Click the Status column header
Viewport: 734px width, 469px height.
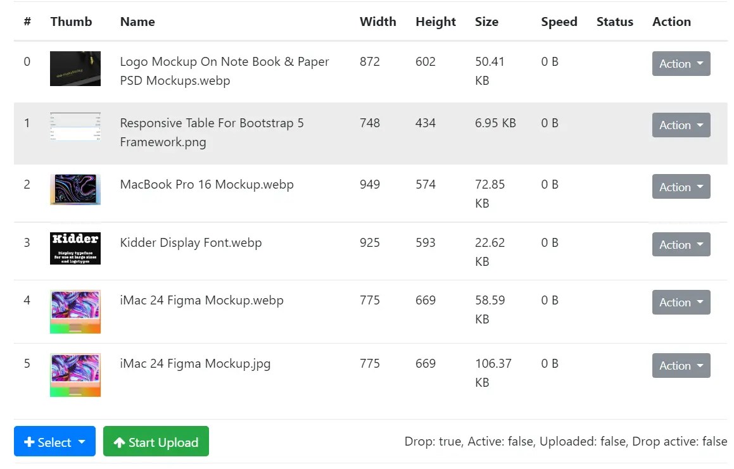coord(614,22)
